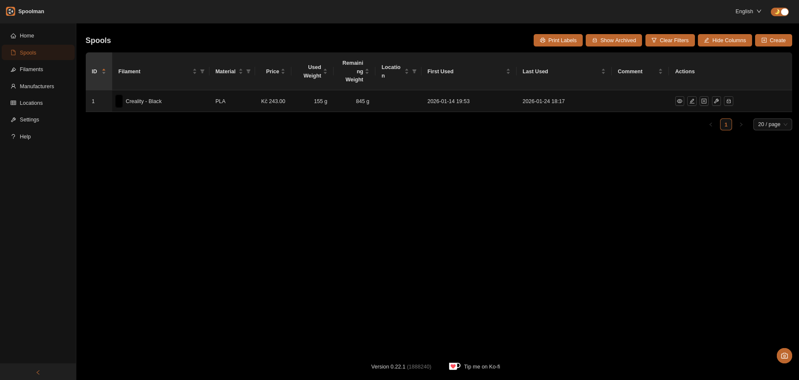Viewport: 799px width, 380px height.
Task: Open the floating camera button
Action: (x=784, y=356)
